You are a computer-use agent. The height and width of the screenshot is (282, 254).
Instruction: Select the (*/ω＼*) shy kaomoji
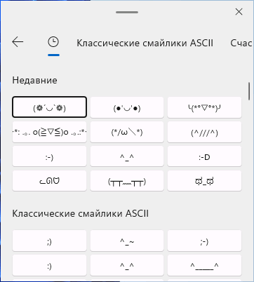tap(127, 132)
